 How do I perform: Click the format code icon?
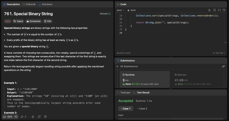[x=210, y=10]
